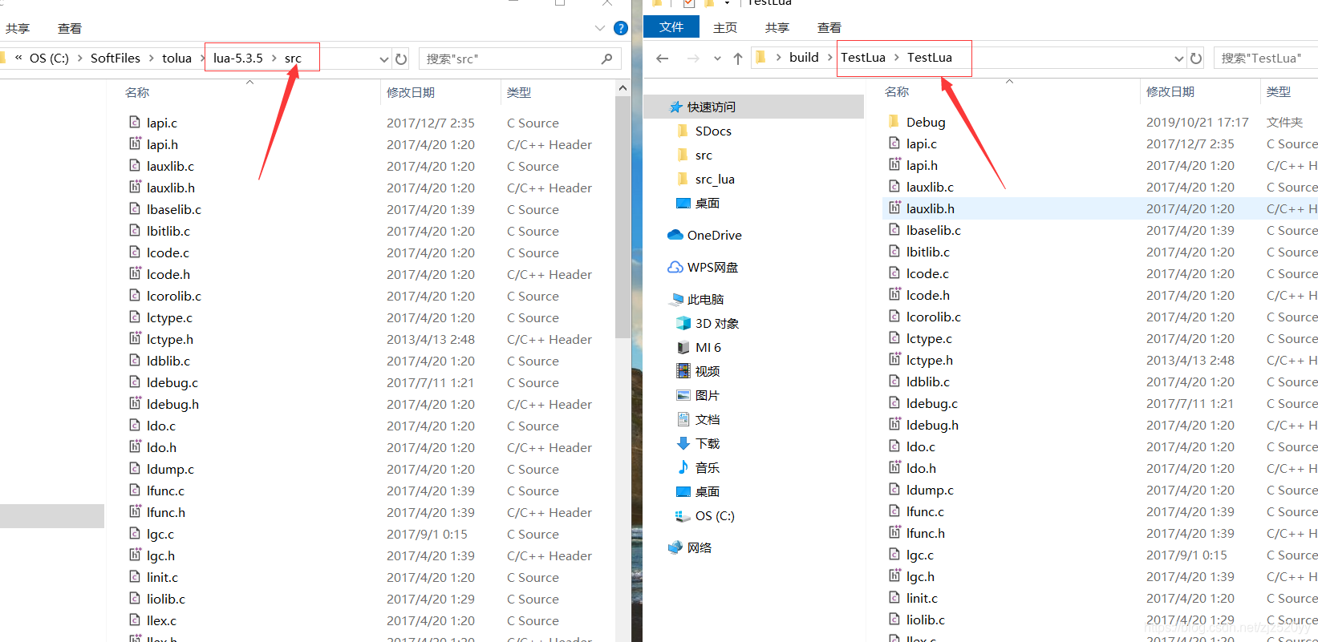Expand breadcrumb overflow chevron in src window
1318x642 pixels.
tap(18, 58)
